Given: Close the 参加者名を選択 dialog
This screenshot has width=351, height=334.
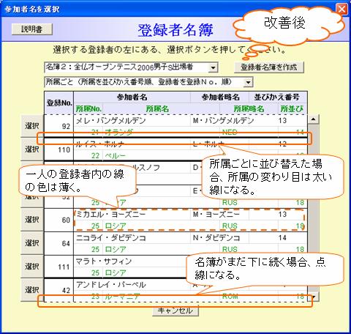Looking at the screenshot, I should click(x=341, y=10).
